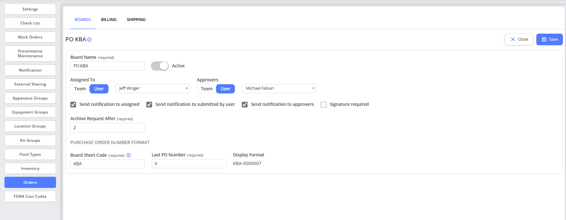Uncheck Send notification to submitted by user
The width and height of the screenshot is (566, 220).
point(149,105)
